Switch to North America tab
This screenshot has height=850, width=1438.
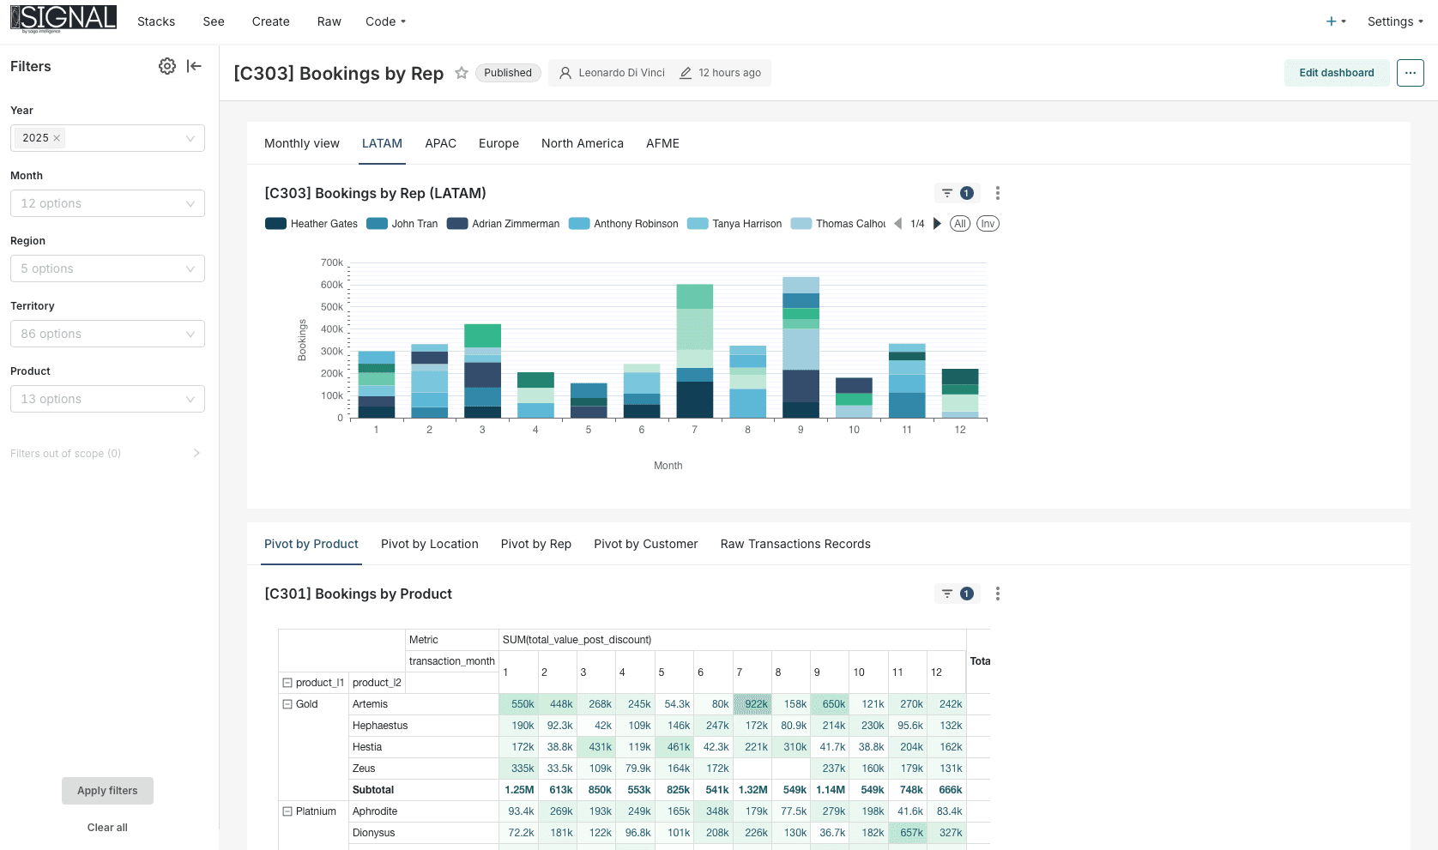(583, 143)
